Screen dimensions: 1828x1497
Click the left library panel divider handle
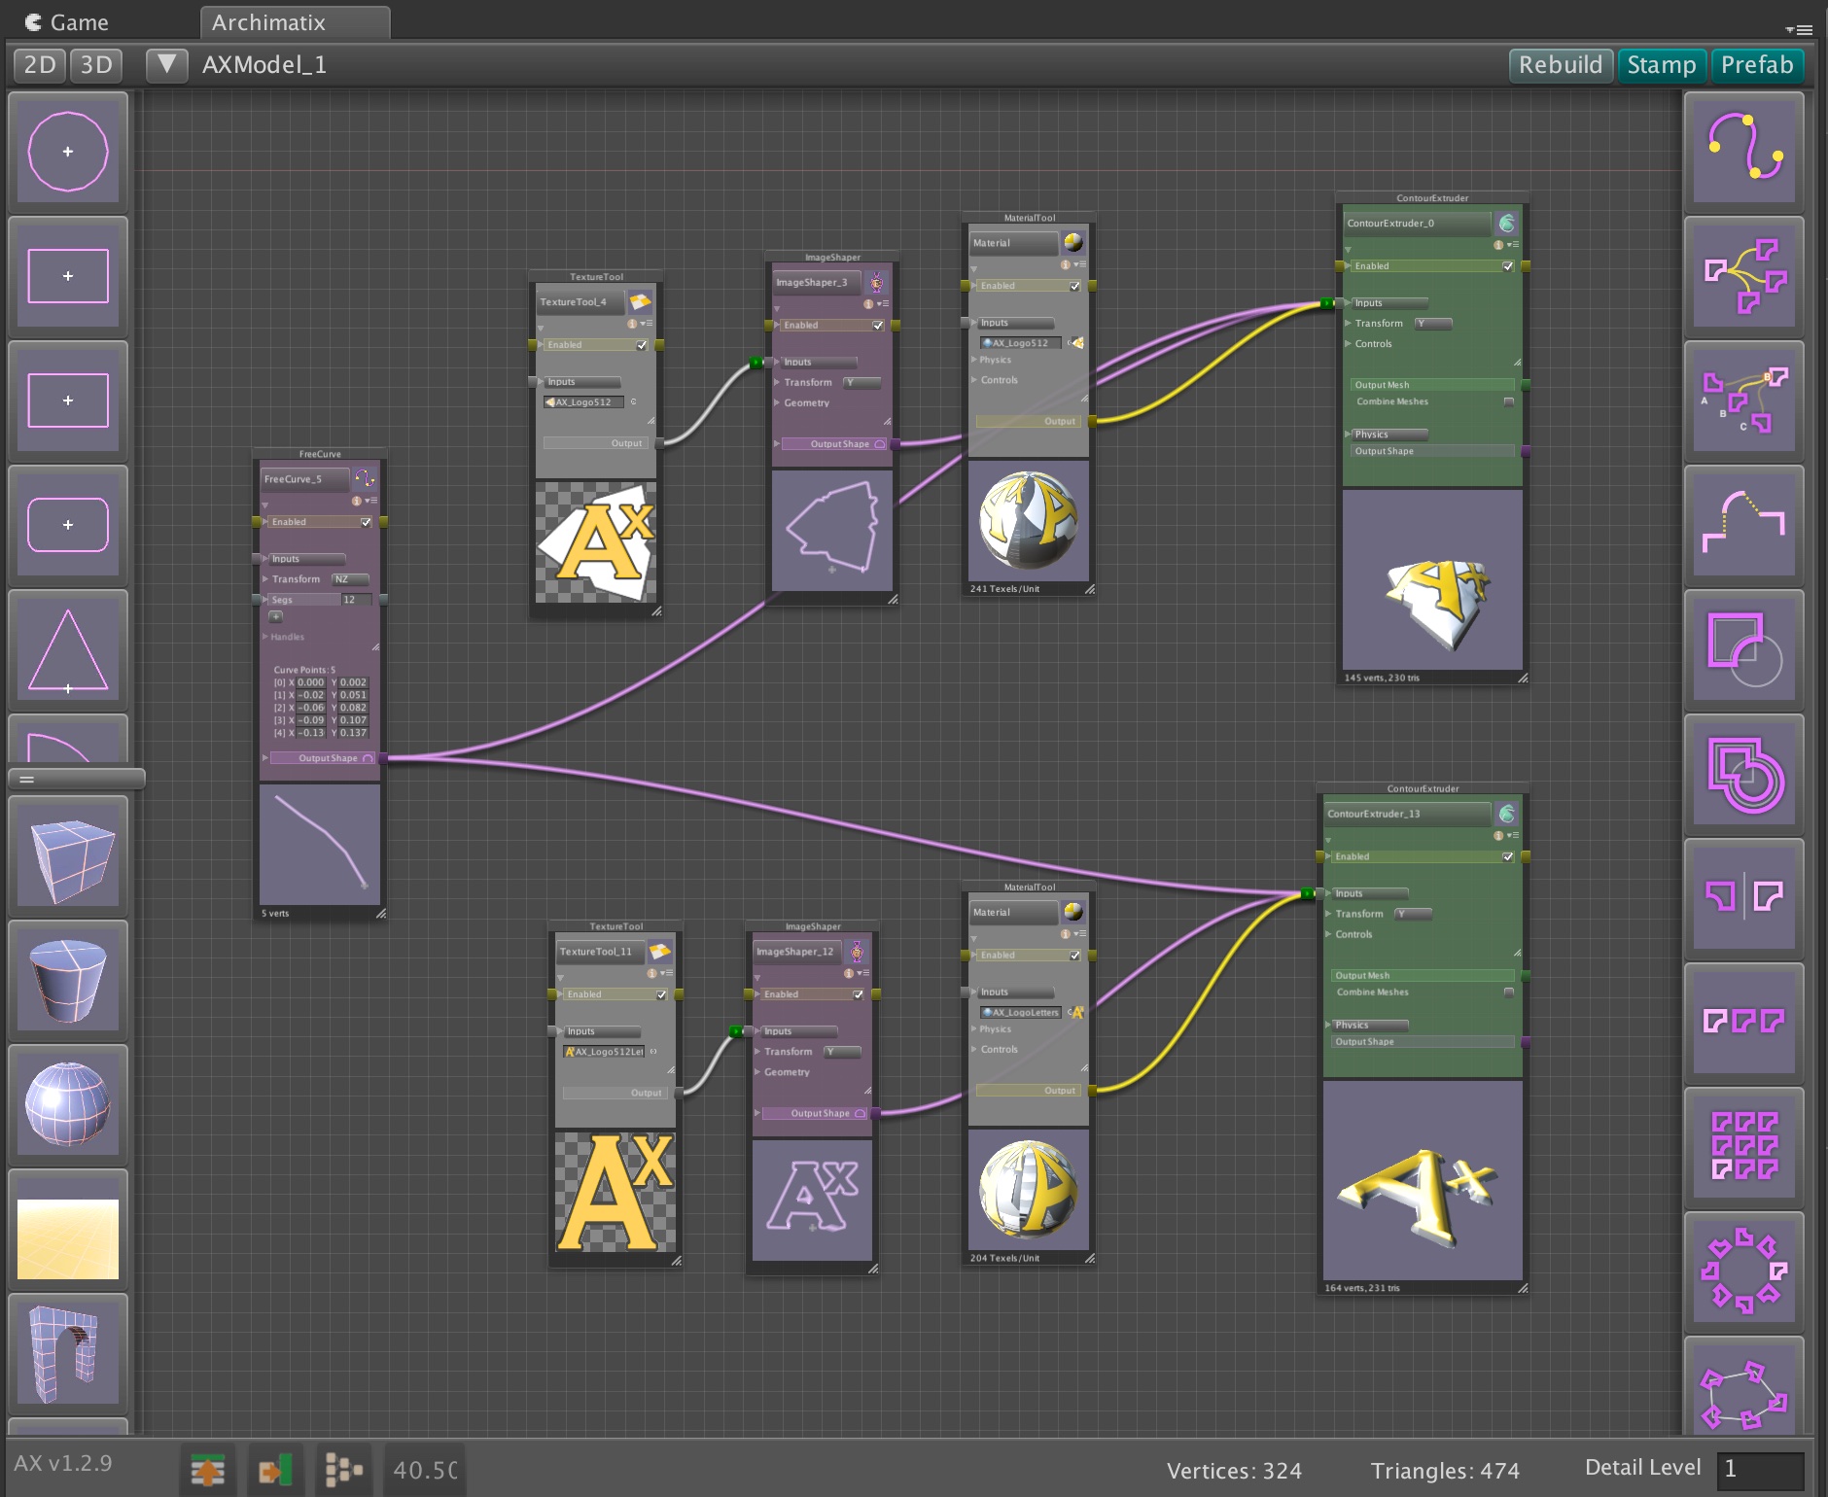76,779
